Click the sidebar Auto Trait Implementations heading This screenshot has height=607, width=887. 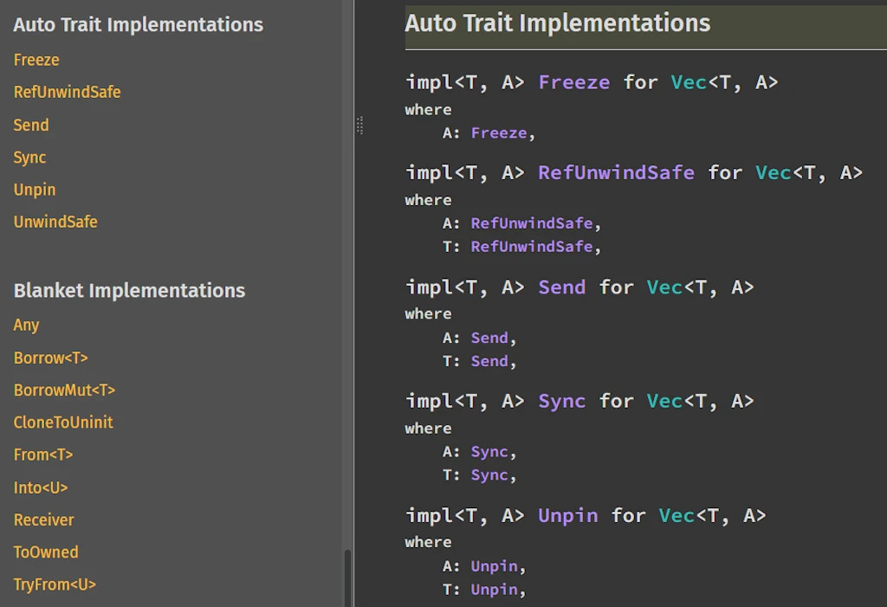click(138, 24)
